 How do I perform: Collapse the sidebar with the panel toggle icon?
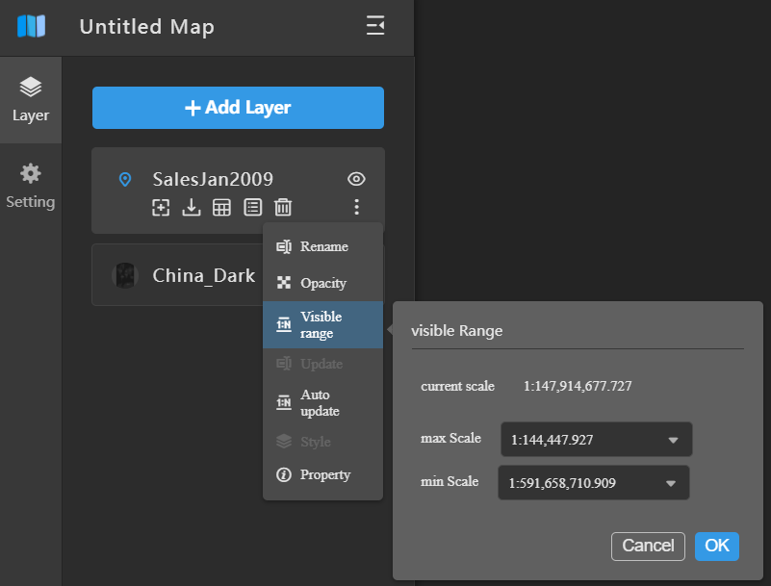375,25
